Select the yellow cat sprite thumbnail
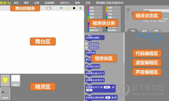This screenshot has height=101, width=169. (x=5, y=81)
